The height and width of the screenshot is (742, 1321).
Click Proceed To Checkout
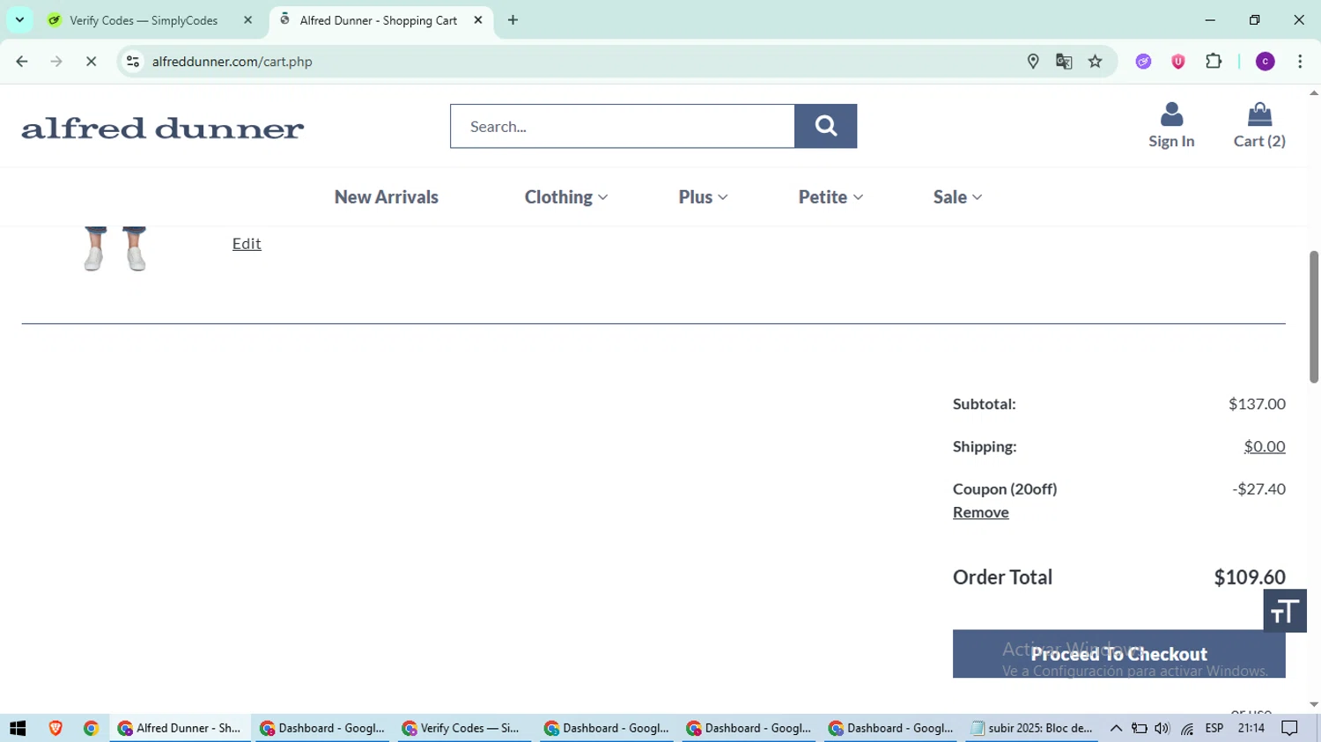tap(1118, 654)
